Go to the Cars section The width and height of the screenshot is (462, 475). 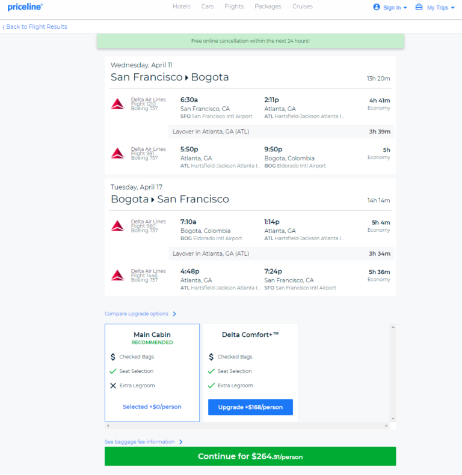(208, 7)
